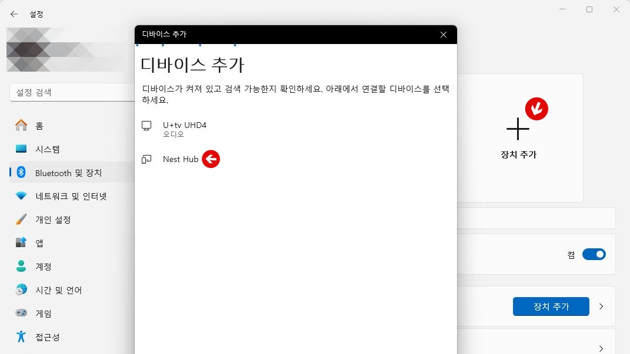Click the Bluetooth symbol icon
Image resolution: width=630 pixels, height=354 pixels.
point(21,173)
